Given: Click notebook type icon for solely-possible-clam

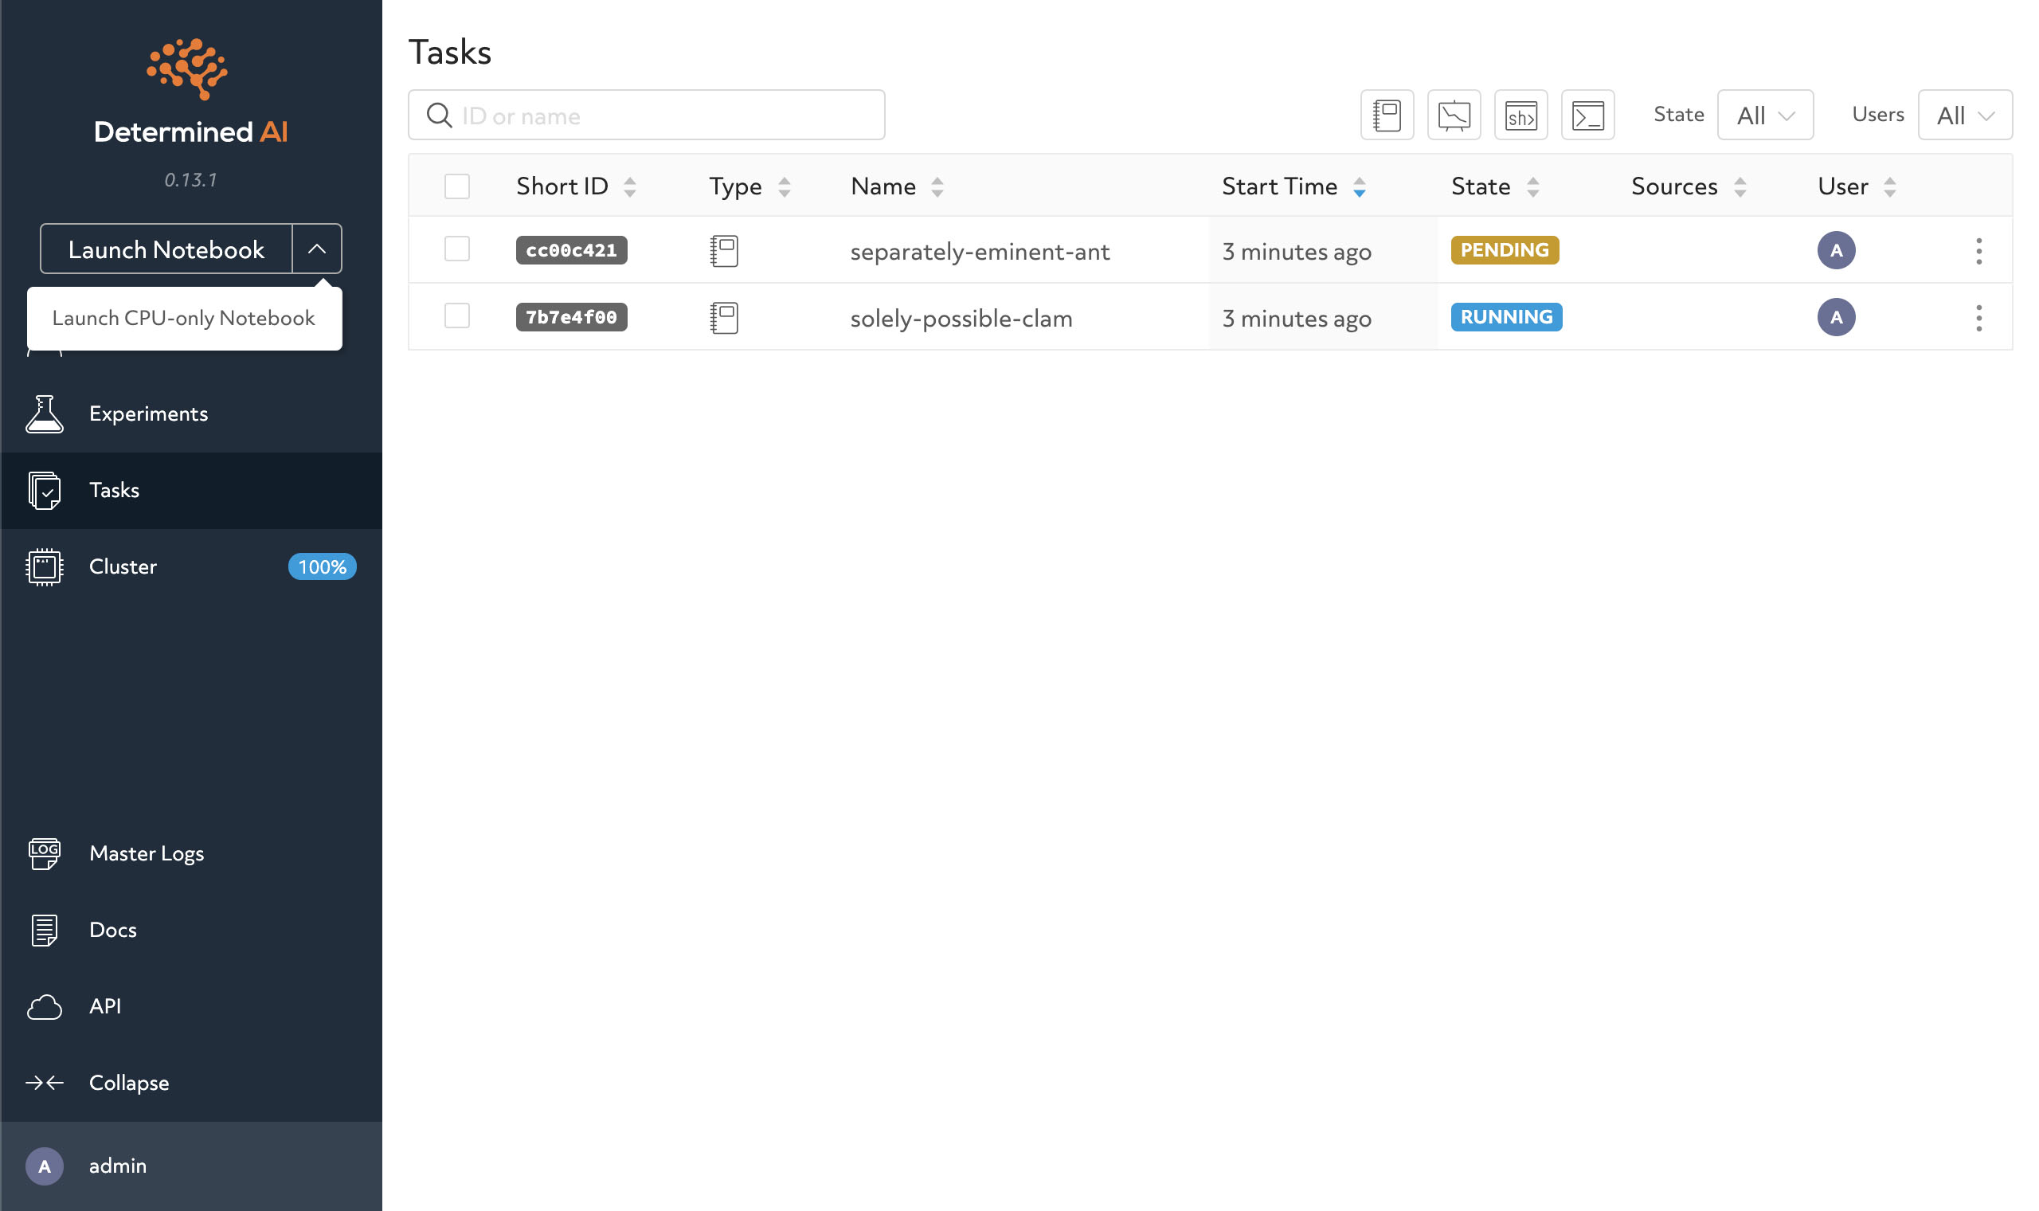Looking at the screenshot, I should 724,317.
